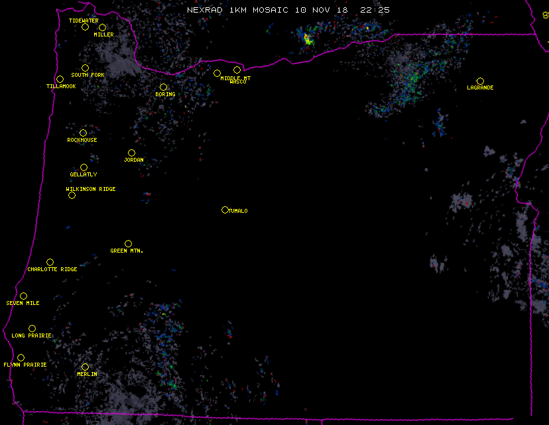Select the Wilkinson Ridge station marker

(72, 195)
